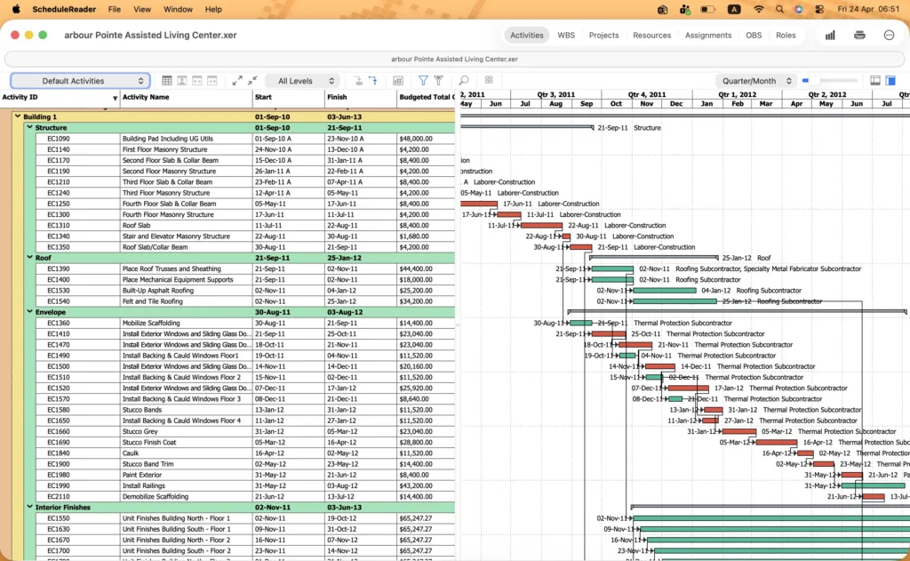Collapse the Envelope group
910x561 pixels.
[x=29, y=311]
